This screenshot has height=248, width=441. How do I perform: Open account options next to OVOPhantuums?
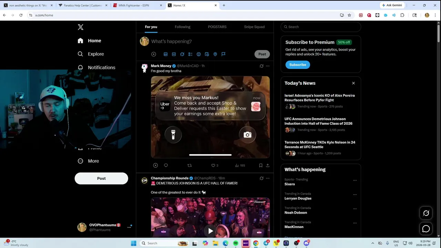129,227
